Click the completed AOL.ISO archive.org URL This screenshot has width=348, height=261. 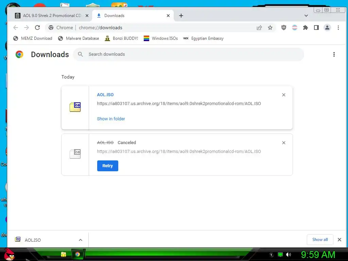pyautogui.click(x=179, y=103)
